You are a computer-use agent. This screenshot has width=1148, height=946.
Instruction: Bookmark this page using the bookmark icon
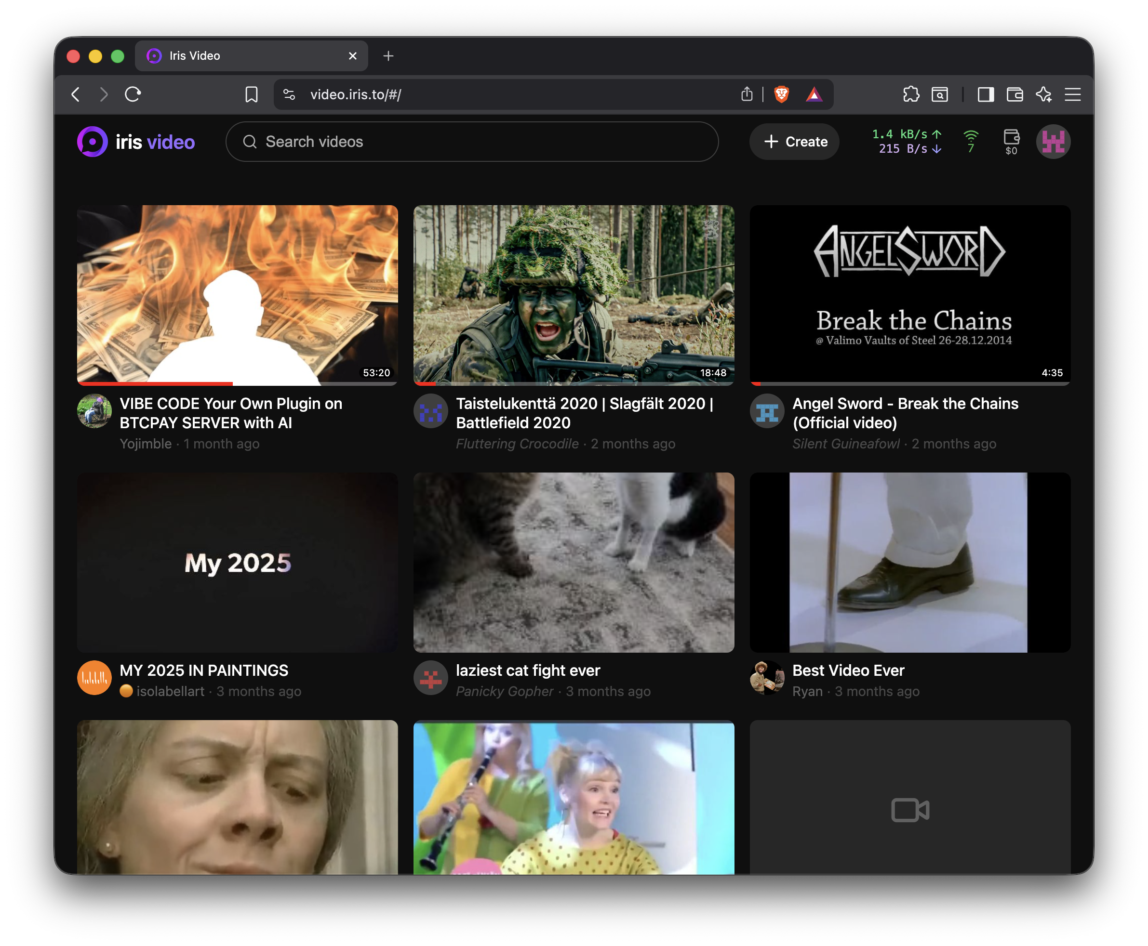click(x=251, y=95)
